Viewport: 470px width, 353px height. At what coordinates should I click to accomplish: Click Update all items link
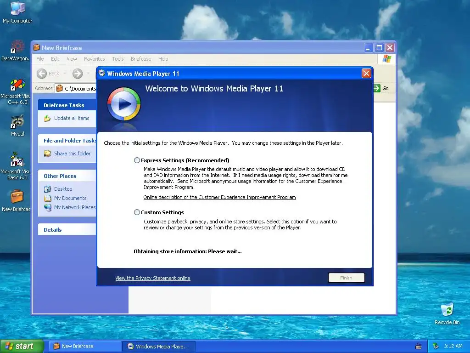click(72, 118)
